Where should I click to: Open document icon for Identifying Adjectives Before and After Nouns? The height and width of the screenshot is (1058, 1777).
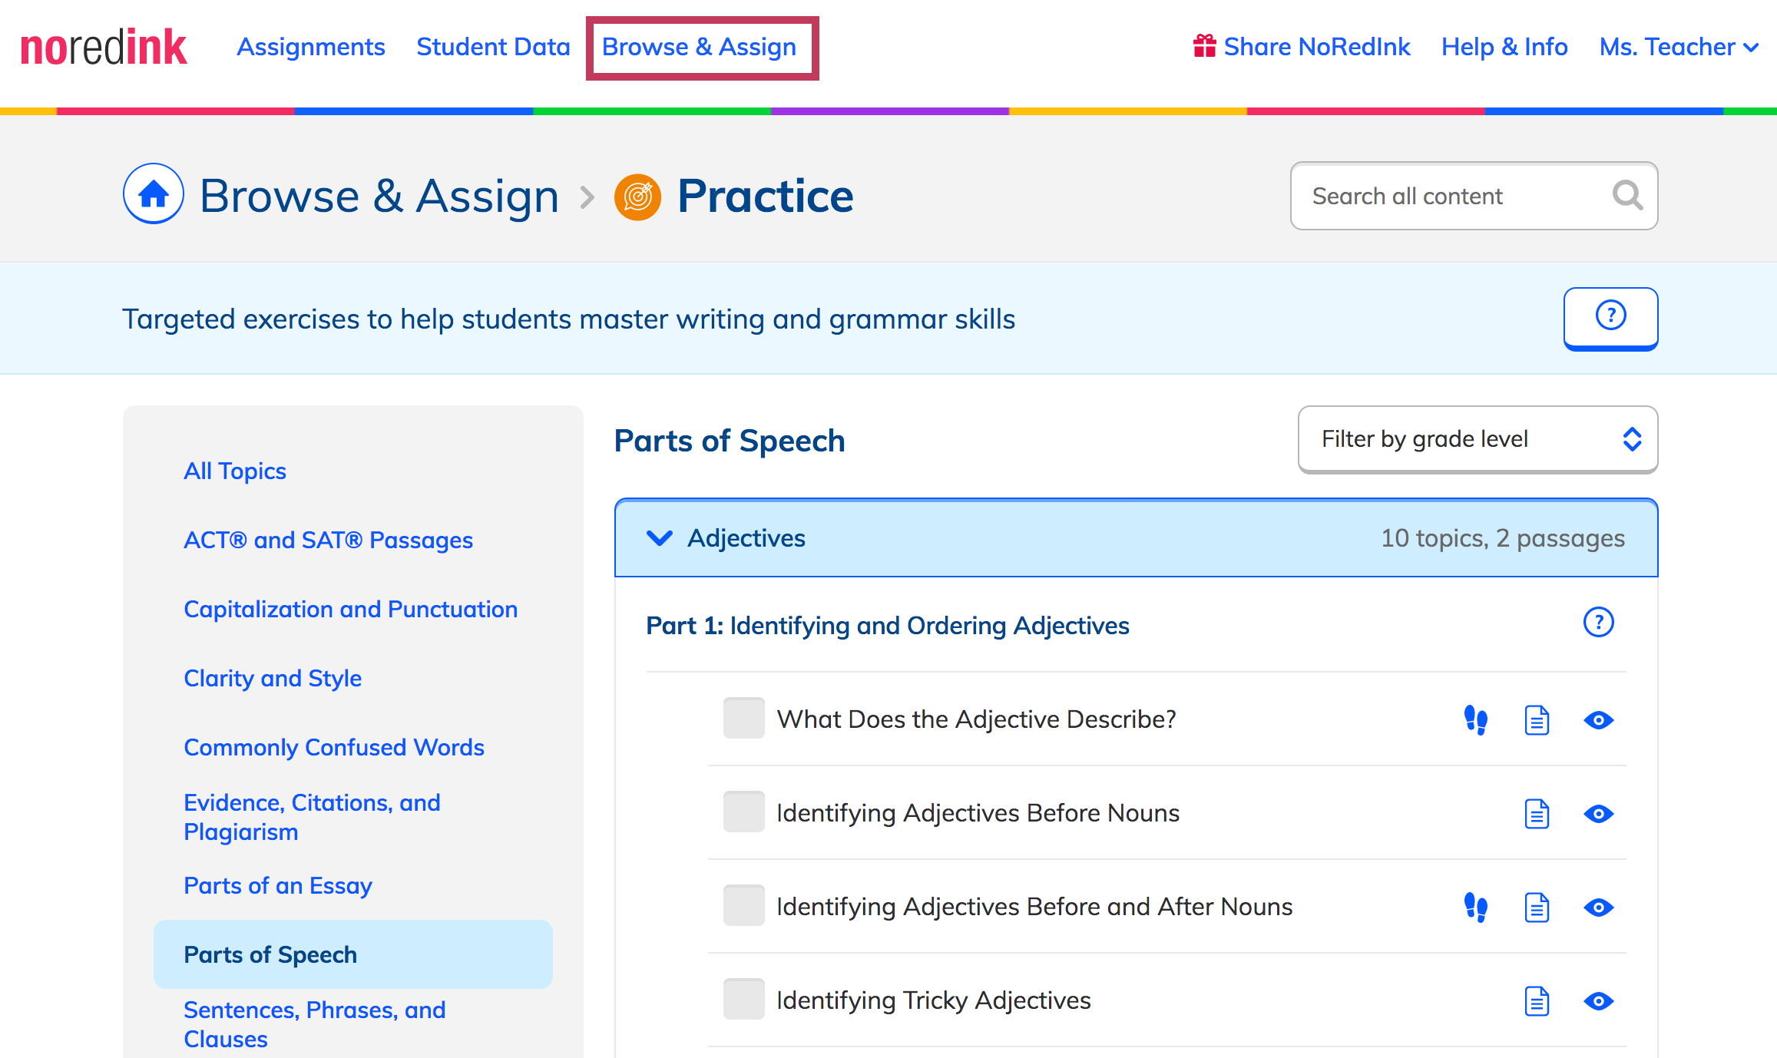[1537, 907]
